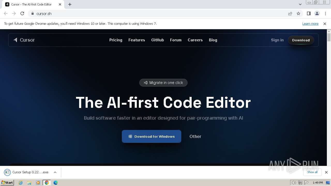Click the page vertical scrollbar thumb
331x186 pixels.
point(329,37)
